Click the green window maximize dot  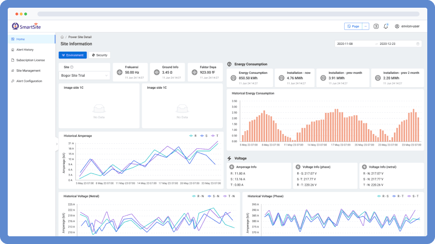coord(26,14)
